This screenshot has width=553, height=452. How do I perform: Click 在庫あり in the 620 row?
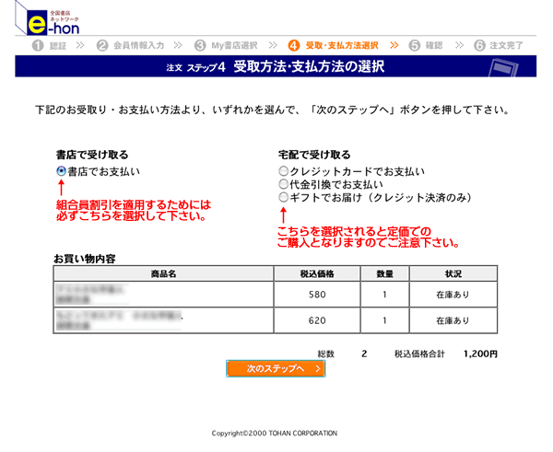(453, 320)
